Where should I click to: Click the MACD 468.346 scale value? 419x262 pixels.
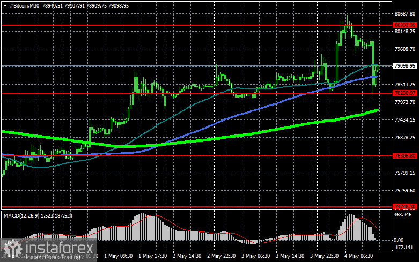[403, 215]
